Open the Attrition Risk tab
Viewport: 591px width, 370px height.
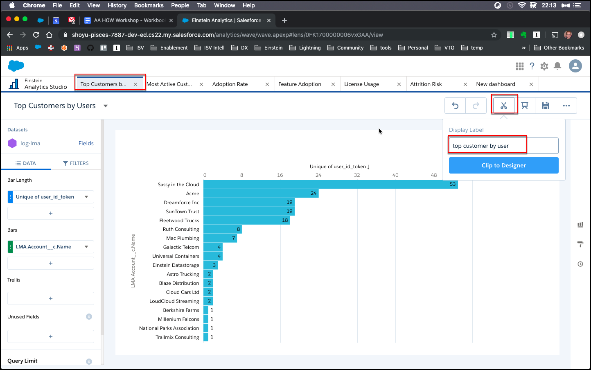(426, 84)
